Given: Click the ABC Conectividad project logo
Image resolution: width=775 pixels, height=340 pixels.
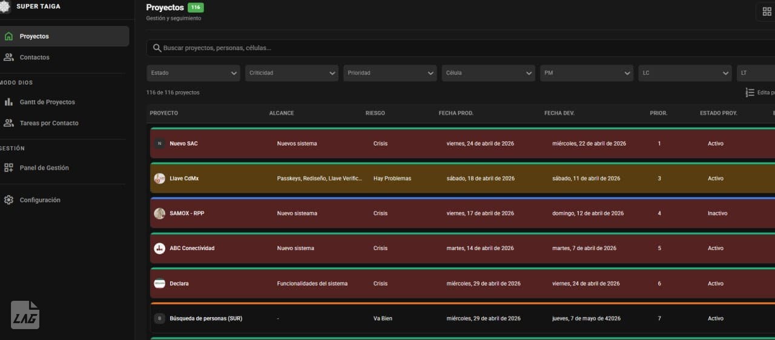Looking at the screenshot, I should pyautogui.click(x=159, y=248).
